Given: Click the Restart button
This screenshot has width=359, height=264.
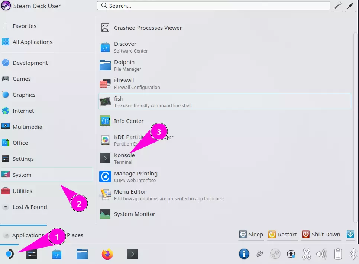Looking at the screenshot, I should pos(282,235).
